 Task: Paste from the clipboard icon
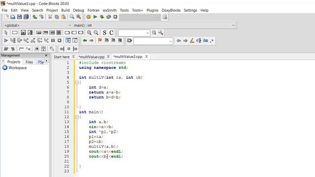click(x=63, y=17)
